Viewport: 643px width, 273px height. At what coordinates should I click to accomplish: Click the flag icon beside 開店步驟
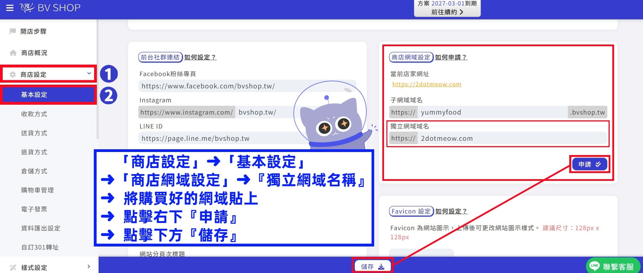pyautogui.click(x=13, y=31)
